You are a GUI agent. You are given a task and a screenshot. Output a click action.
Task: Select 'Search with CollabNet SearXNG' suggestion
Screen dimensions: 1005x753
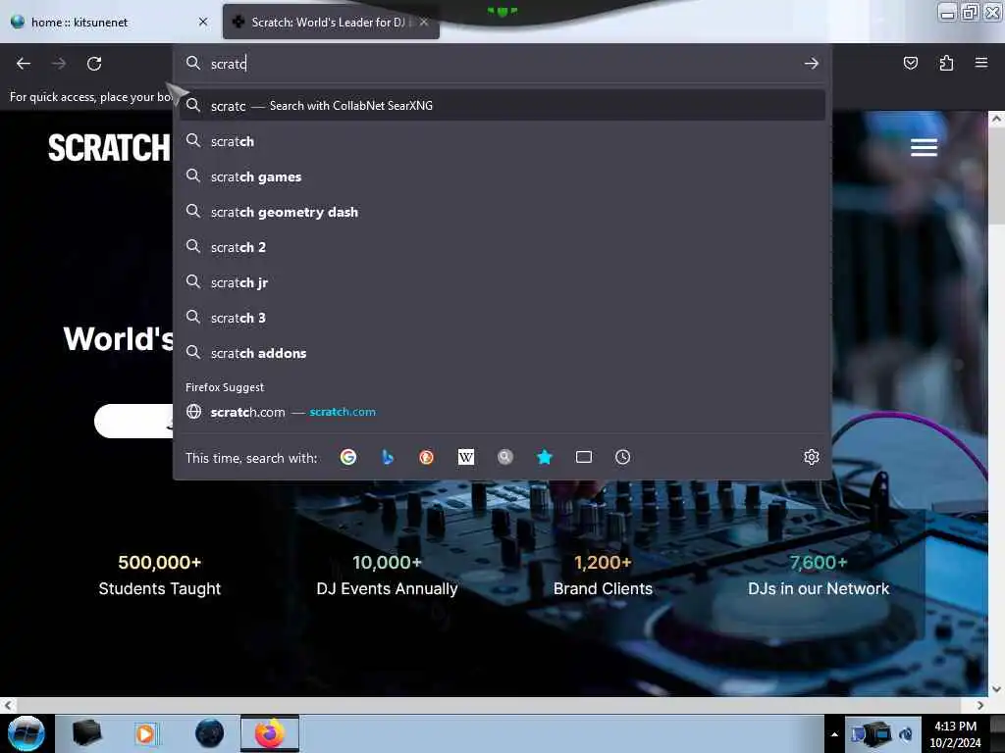pyautogui.click(x=502, y=106)
